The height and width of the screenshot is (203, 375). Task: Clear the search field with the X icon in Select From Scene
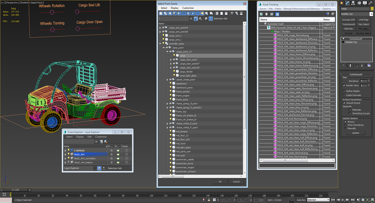pos(191,19)
